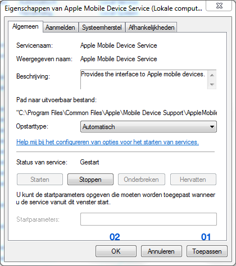
Task: Click the executable path text beginning "C:\Program Files
Action: click(x=116, y=113)
